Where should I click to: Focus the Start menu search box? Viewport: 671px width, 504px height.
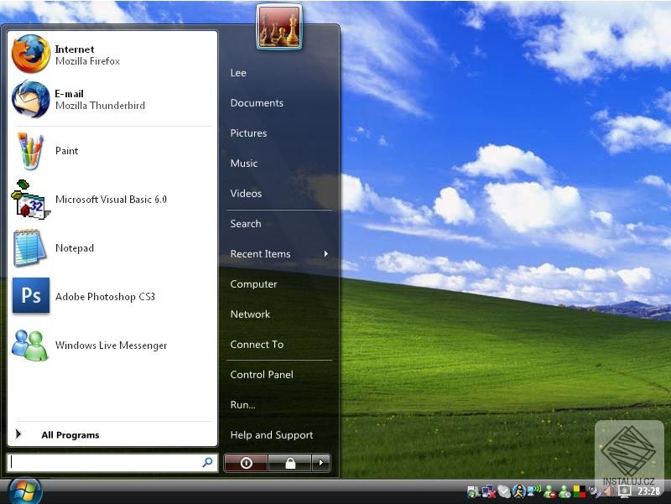[x=112, y=463]
